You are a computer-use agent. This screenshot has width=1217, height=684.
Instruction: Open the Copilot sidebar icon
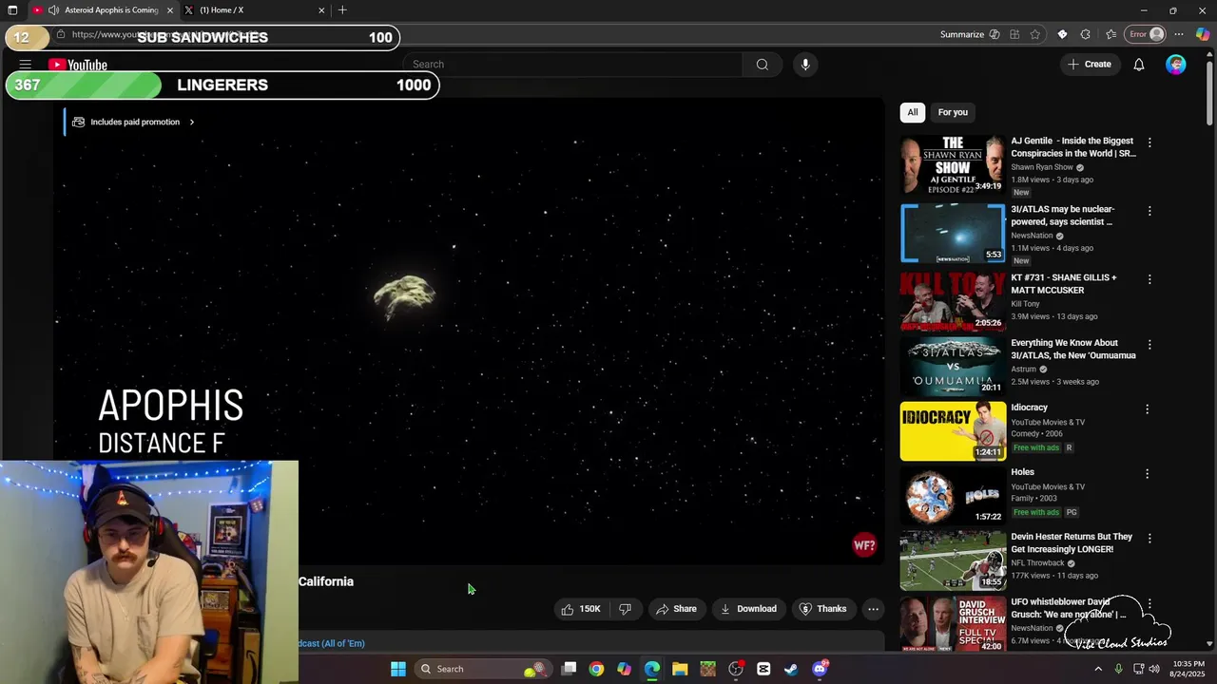1203,34
